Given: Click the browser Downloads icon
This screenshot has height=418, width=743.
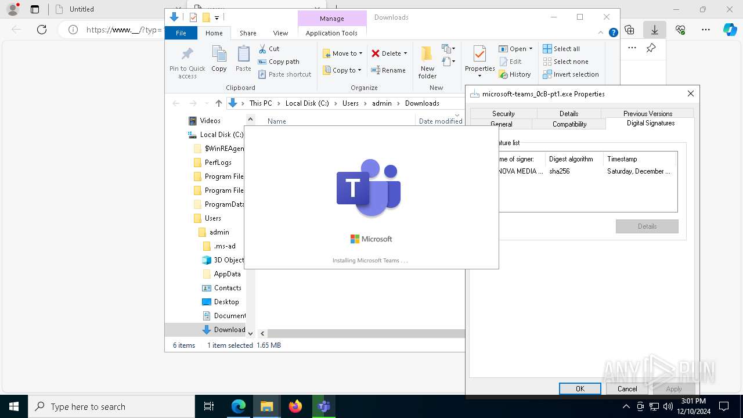Looking at the screenshot, I should click(655, 30).
